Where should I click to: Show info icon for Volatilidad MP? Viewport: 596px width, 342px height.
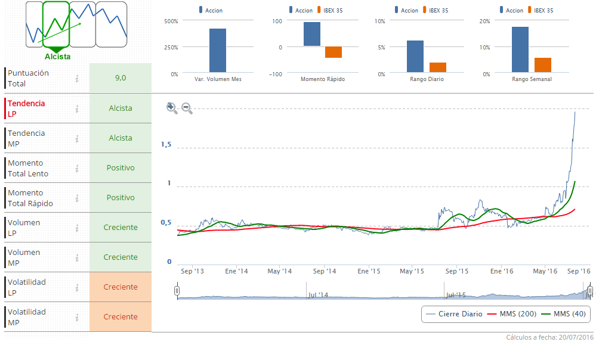(77, 318)
